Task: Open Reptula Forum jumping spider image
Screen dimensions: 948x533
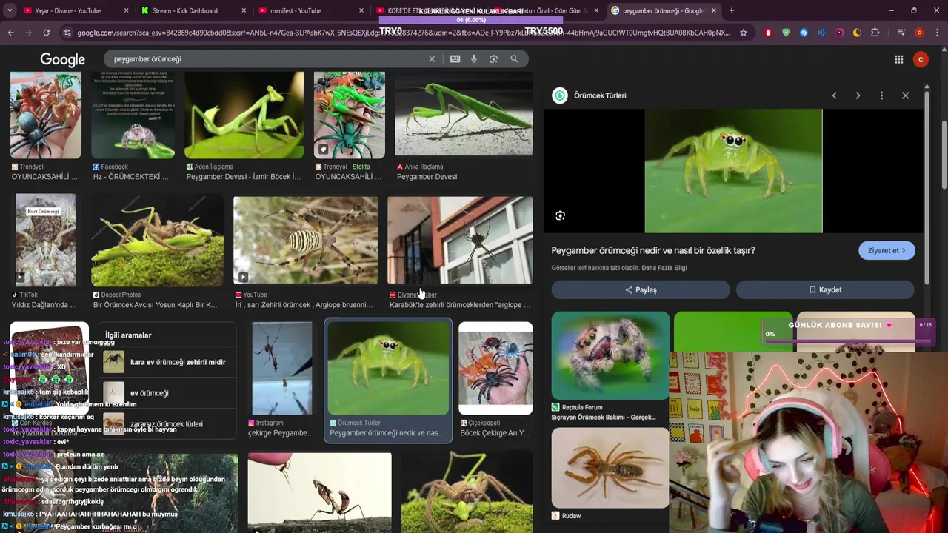Action: [610, 355]
